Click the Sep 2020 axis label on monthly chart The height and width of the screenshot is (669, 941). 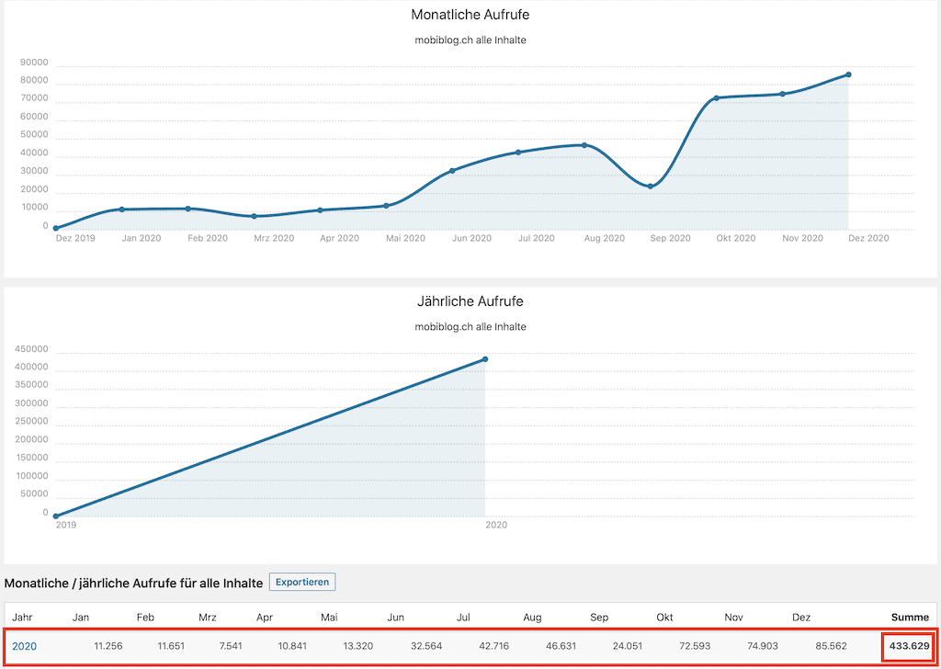click(670, 238)
